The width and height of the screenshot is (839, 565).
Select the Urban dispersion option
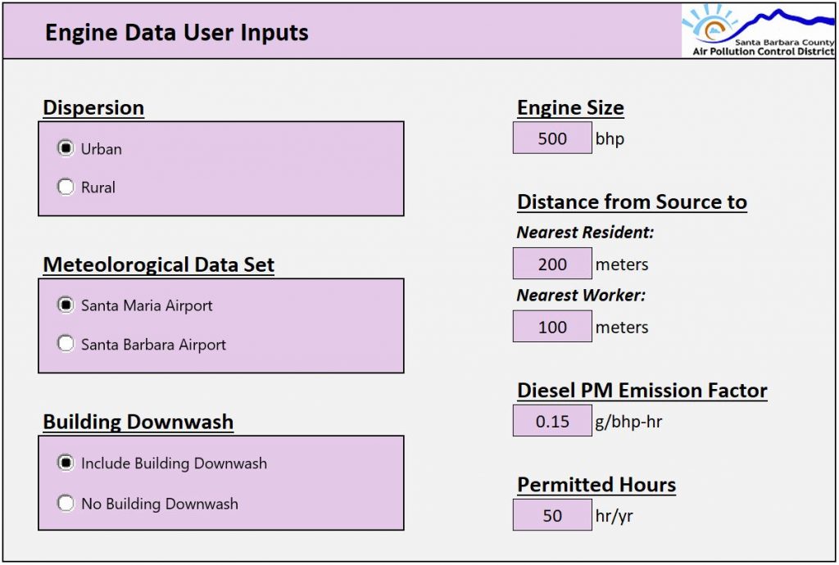[66, 149]
